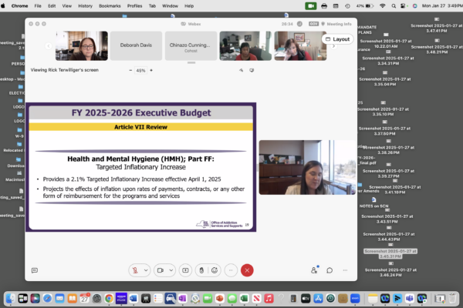Click the Share content icon
The width and height of the screenshot is (463, 308).
pos(185,270)
